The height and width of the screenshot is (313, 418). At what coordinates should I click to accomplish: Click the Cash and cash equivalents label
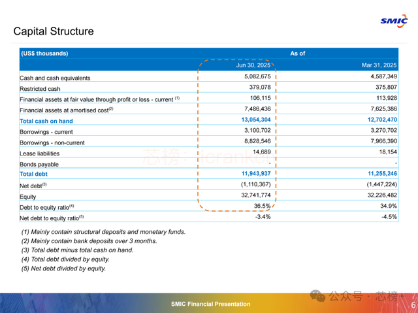(x=55, y=78)
